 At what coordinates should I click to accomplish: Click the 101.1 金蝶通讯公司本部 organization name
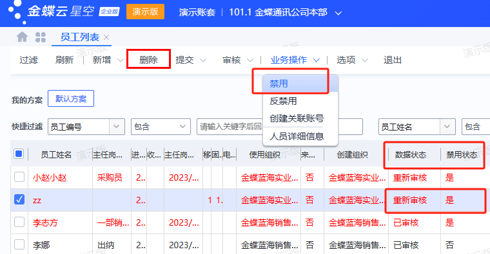278,12
